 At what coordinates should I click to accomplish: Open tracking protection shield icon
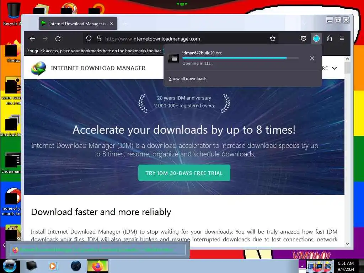click(89, 38)
